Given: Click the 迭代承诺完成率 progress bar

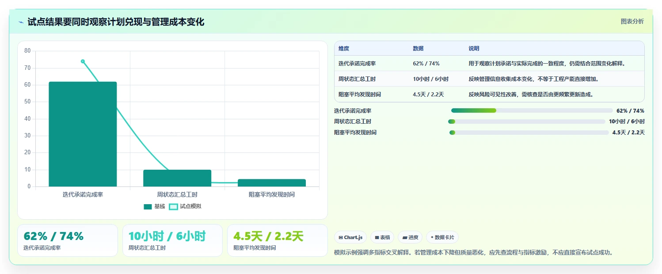Looking at the screenshot, I should (532, 110).
